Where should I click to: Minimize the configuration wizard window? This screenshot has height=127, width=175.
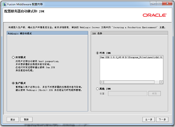pos(153,4)
